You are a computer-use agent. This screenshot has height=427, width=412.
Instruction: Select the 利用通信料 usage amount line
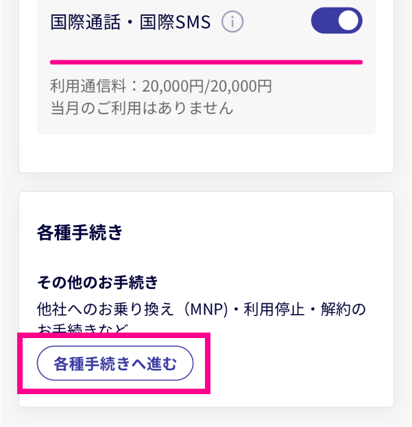pos(161,86)
